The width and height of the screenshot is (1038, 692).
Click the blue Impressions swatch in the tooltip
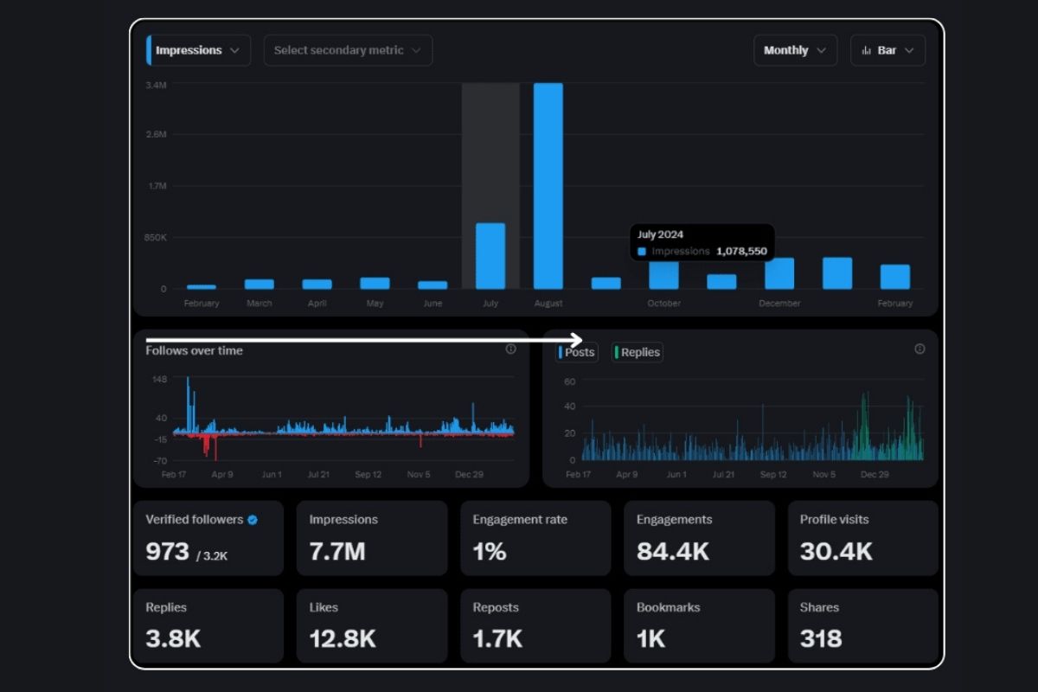(x=642, y=252)
